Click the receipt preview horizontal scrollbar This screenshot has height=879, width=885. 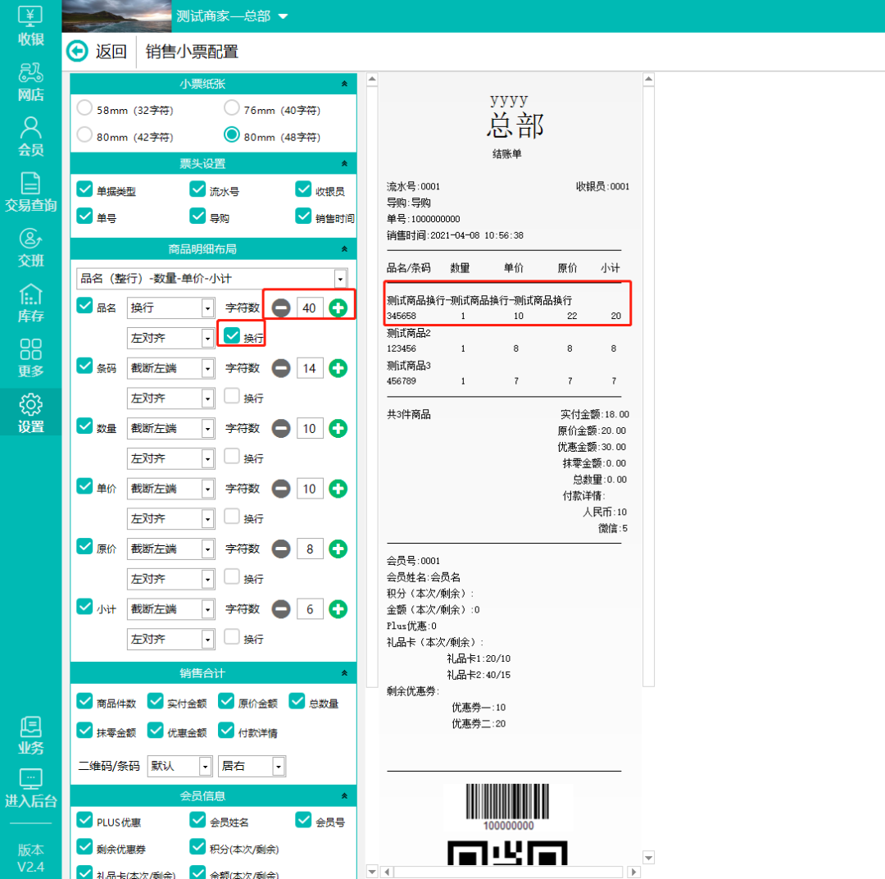(508, 871)
